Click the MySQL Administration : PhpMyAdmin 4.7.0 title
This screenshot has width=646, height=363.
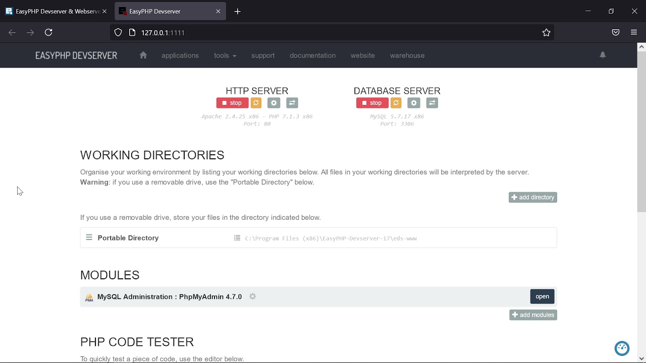170,297
